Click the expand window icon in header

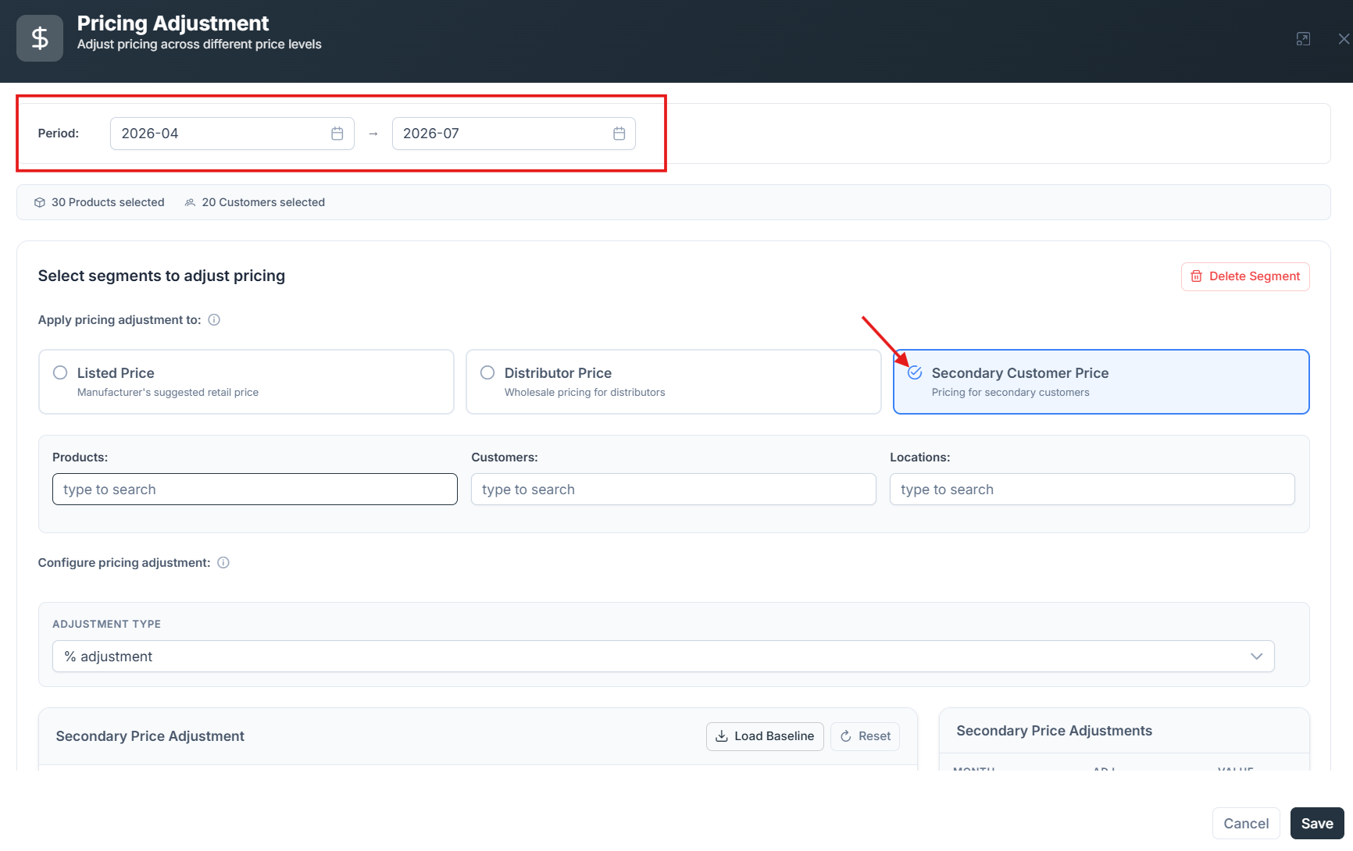[1303, 39]
